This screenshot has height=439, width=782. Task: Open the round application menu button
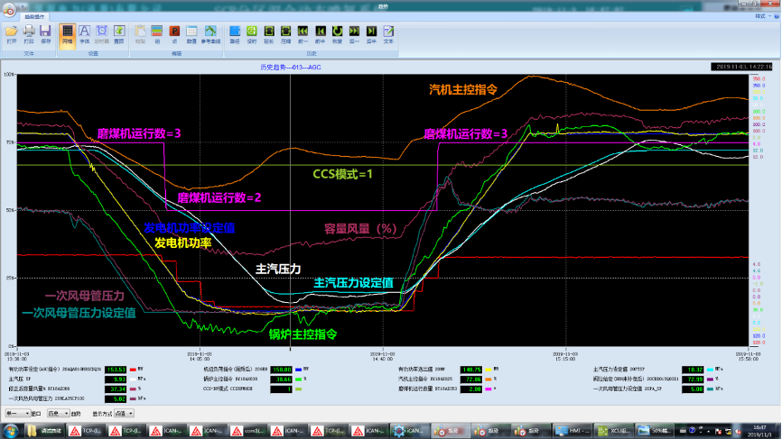[9, 7]
